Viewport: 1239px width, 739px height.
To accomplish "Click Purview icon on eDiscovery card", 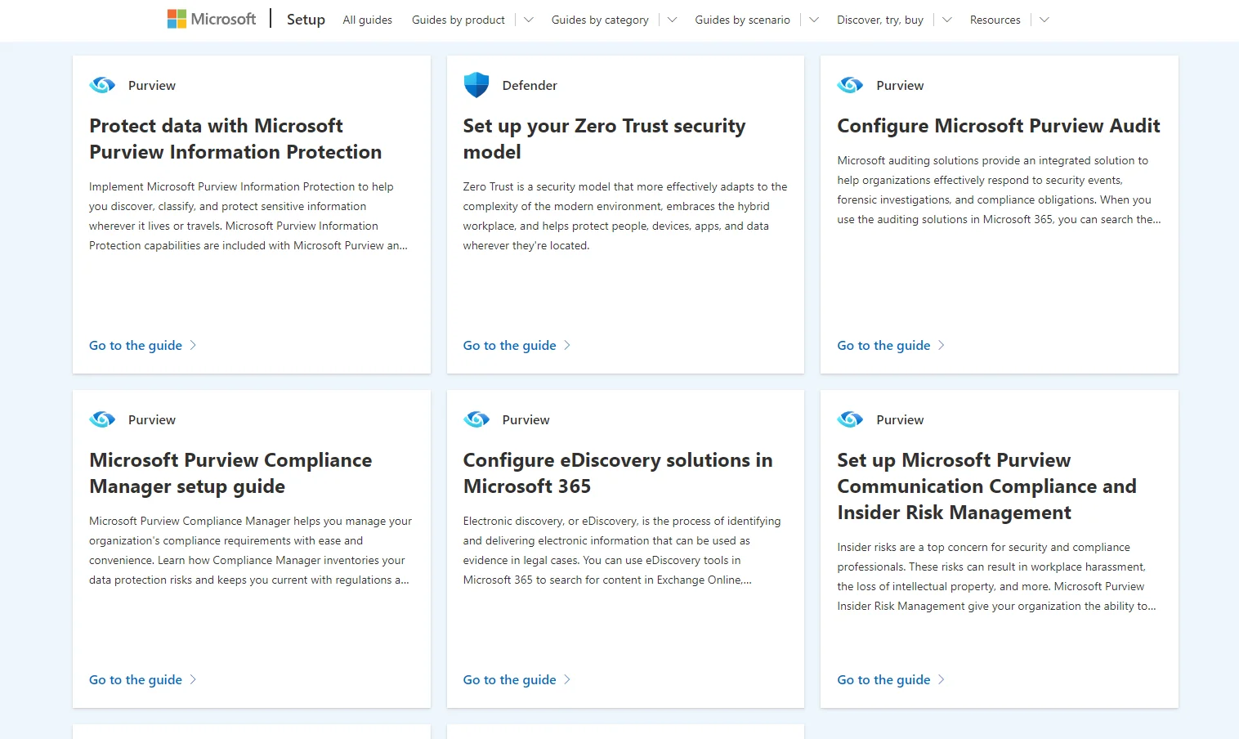I will (x=476, y=419).
